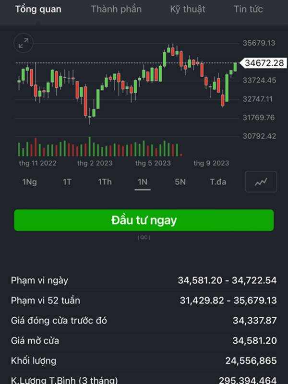Select the 1N time range

click(143, 182)
